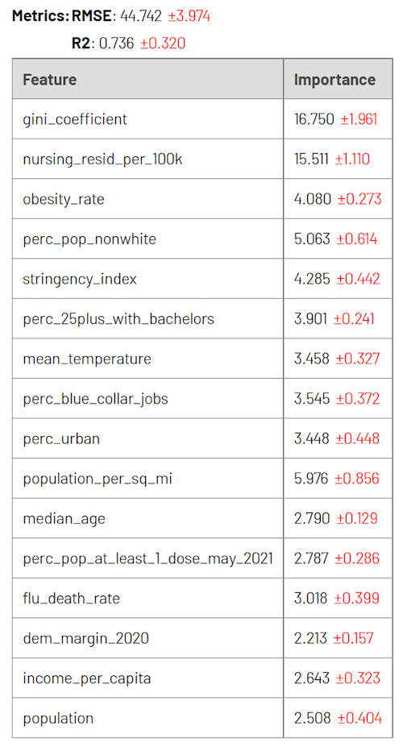The height and width of the screenshot is (751, 403).
Task: Click income_per_capita importance value 2.643
Action: (312, 678)
